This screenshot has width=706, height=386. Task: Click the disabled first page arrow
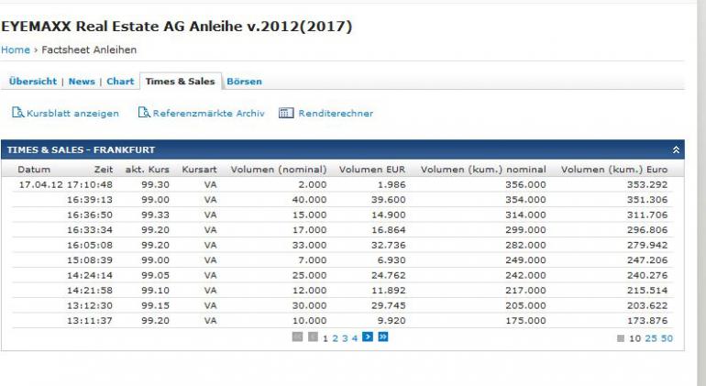tap(297, 336)
